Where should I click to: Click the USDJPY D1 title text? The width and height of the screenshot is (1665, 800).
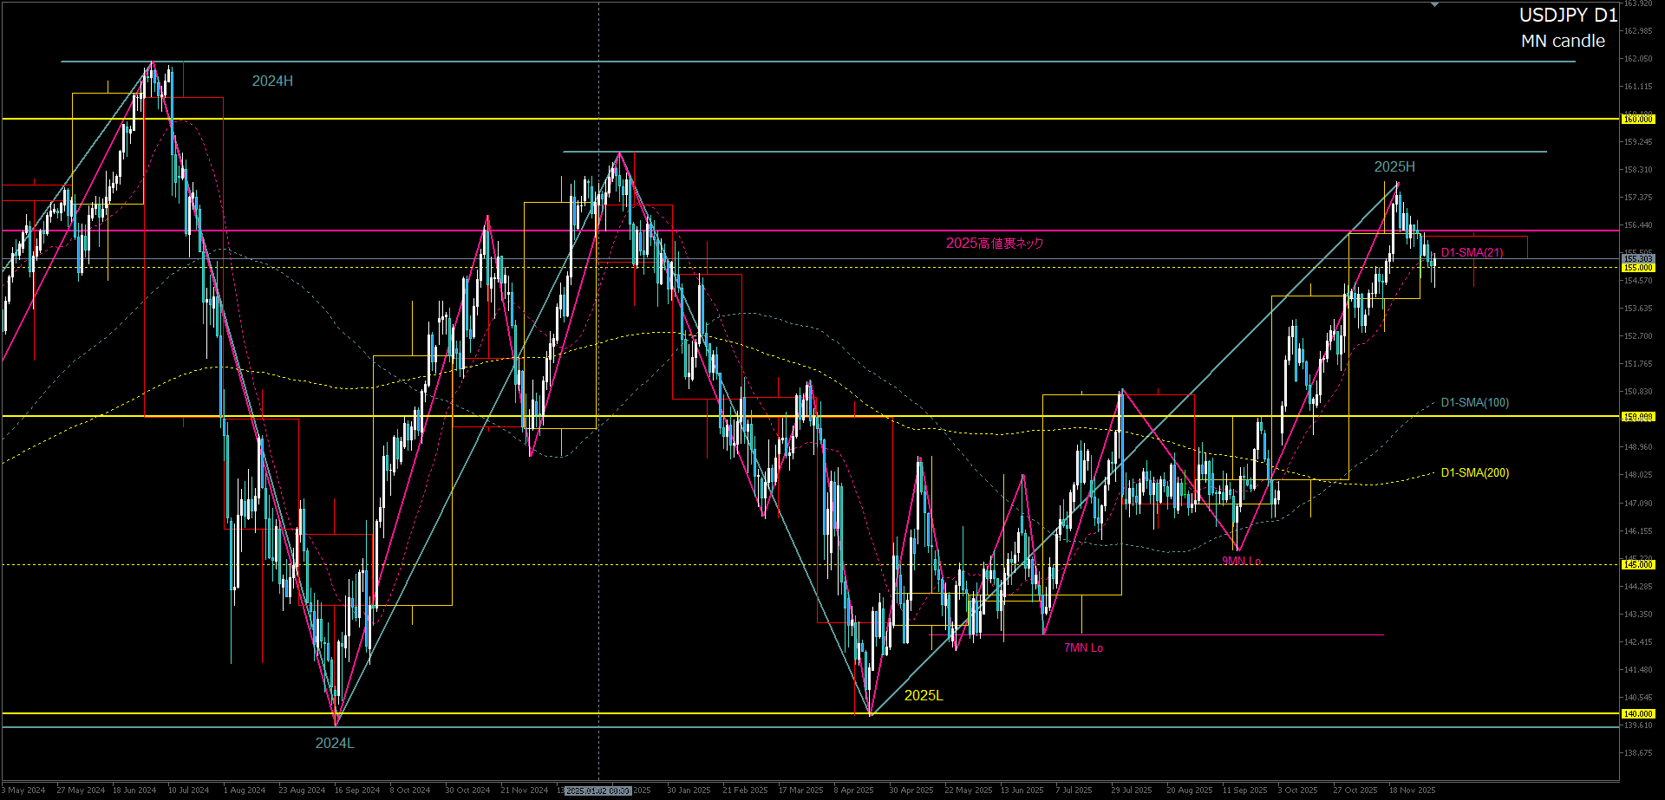click(x=1568, y=16)
